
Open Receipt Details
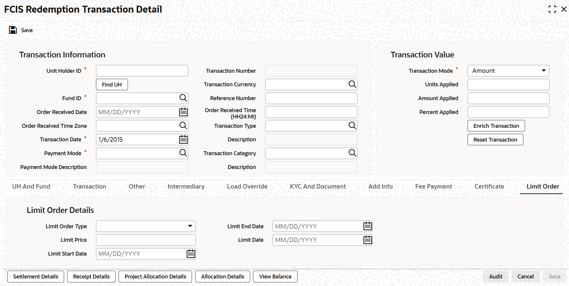click(x=91, y=276)
